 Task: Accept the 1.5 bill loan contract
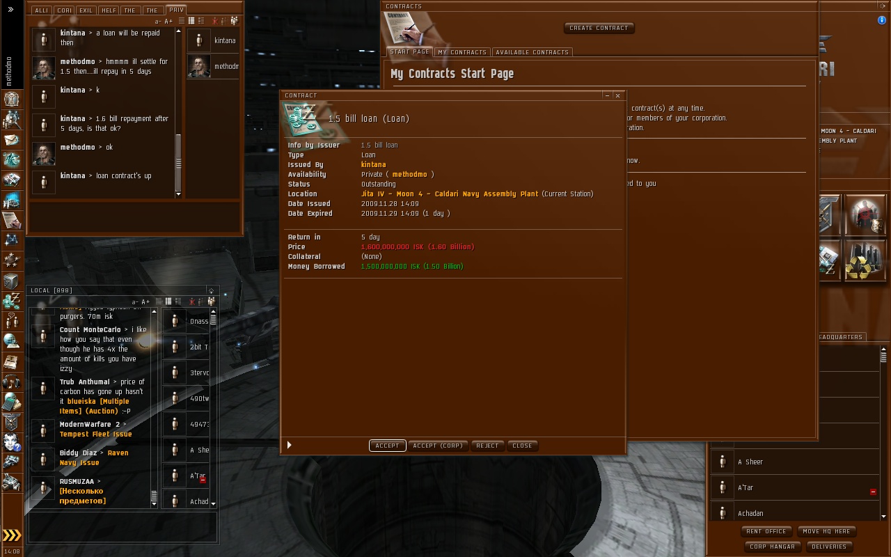pyautogui.click(x=388, y=446)
